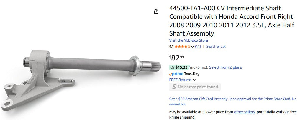Open the (11) customer ratings link
This screenshot has width=300, height=120.
coord(198,46)
